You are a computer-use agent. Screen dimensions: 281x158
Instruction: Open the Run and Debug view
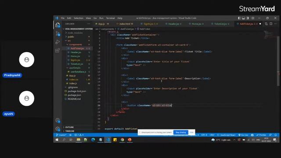tap(58, 42)
